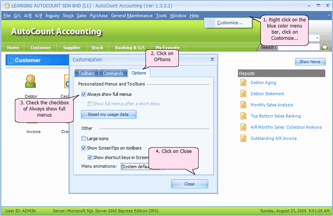Open the Outstanding A/R Invoice link
This screenshot has height=216, width=333.
274,138
